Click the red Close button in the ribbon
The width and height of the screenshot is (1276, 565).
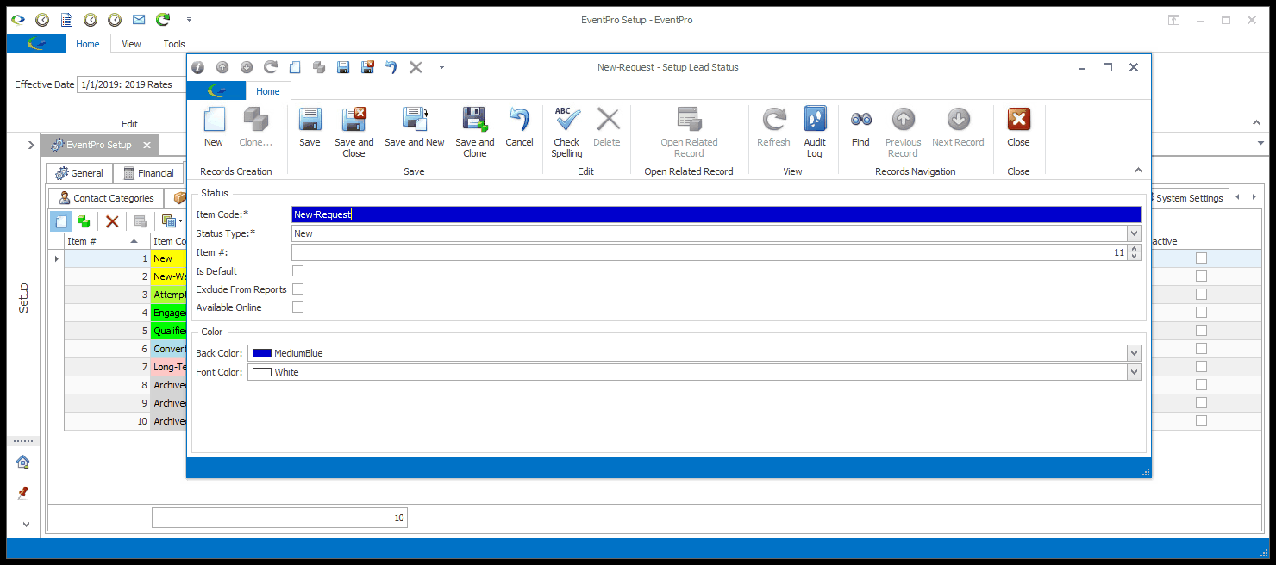pyautogui.click(x=1018, y=127)
